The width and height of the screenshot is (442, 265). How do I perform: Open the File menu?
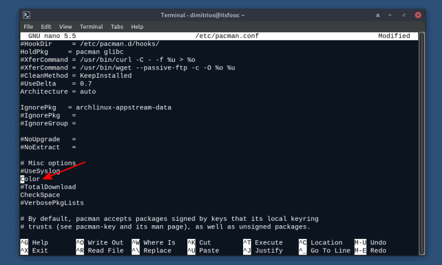click(28, 26)
